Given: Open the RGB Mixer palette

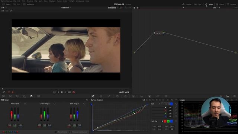Looking at the screenshot, I should [x=31, y=96].
